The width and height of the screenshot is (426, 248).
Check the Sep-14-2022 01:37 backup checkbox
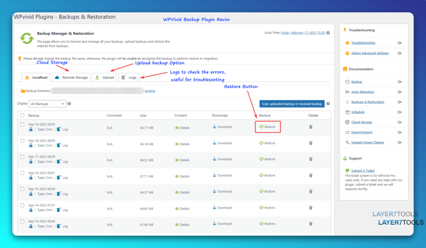click(22, 206)
